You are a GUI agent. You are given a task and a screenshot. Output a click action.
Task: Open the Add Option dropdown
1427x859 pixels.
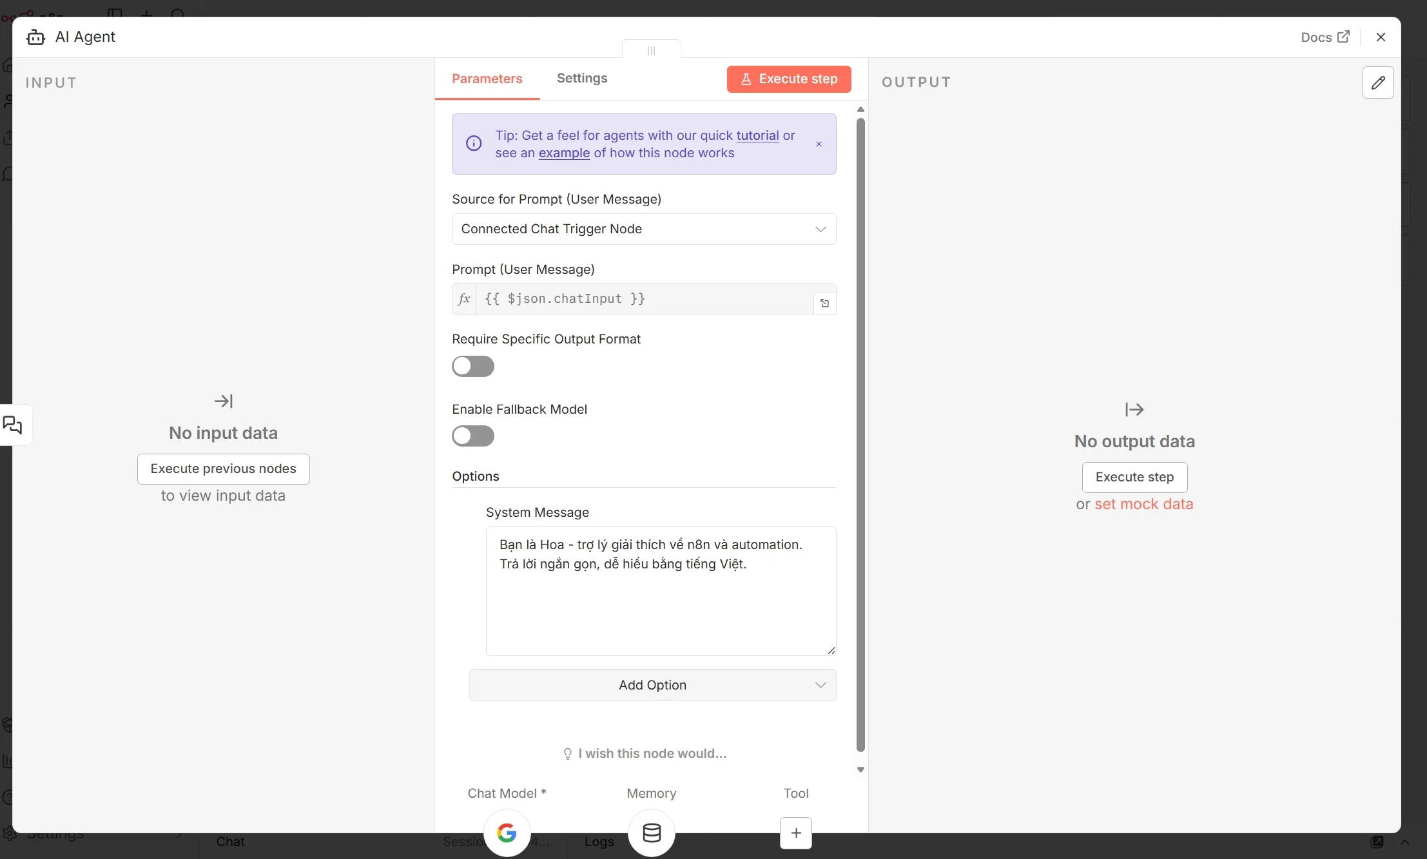coord(652,685)
